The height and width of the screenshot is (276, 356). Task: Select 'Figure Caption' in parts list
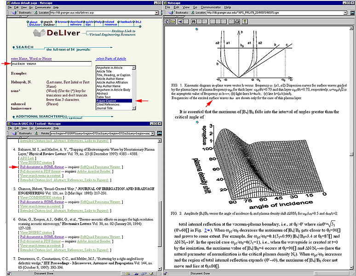coord(114,101)
